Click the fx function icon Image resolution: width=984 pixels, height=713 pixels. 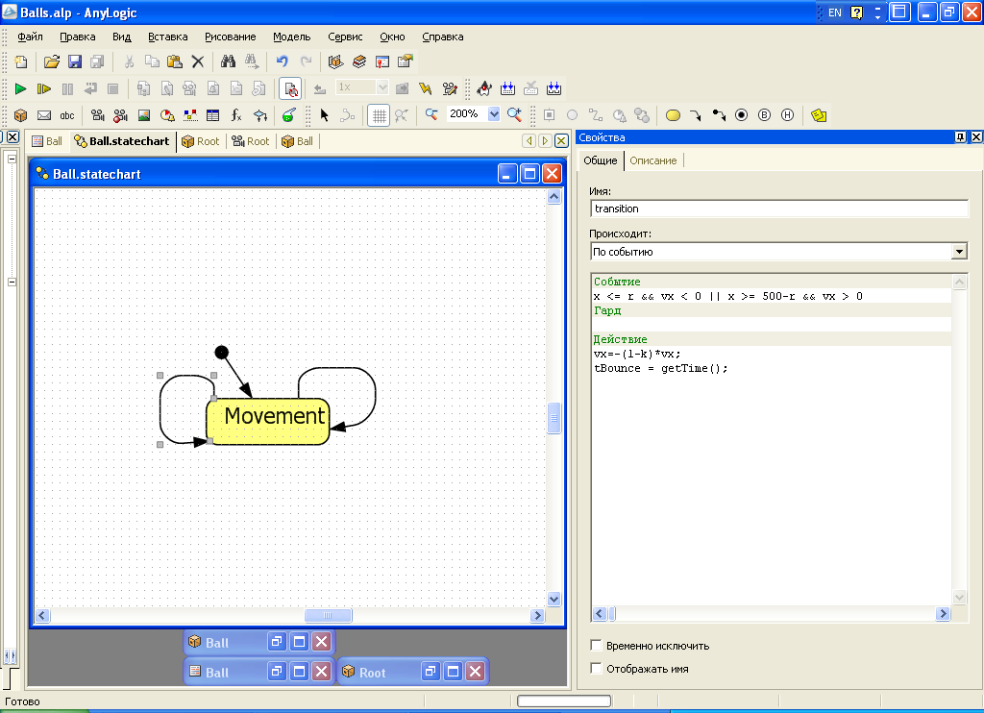pyautogui.click(x=236, y=115)
